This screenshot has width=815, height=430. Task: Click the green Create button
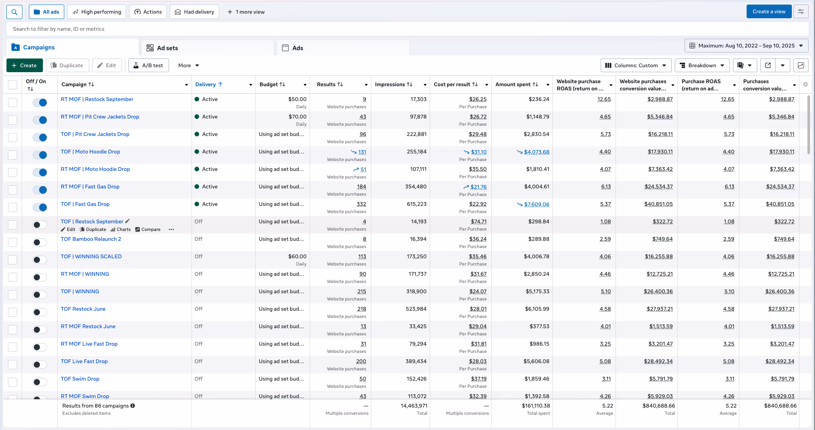pyautogui.click(x=24, y=65)
